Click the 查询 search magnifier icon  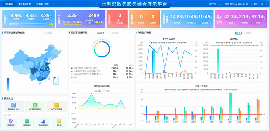tap(252, 4)
